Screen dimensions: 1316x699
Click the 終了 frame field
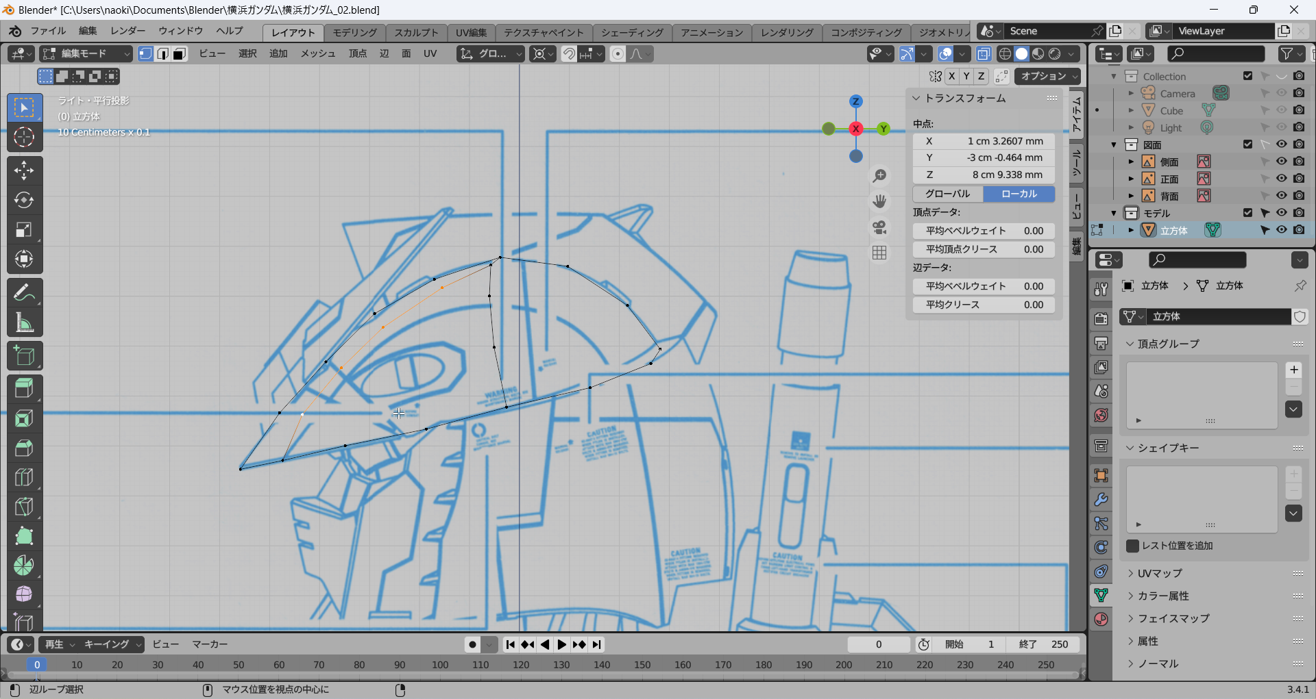click(x=1043, y=644)
